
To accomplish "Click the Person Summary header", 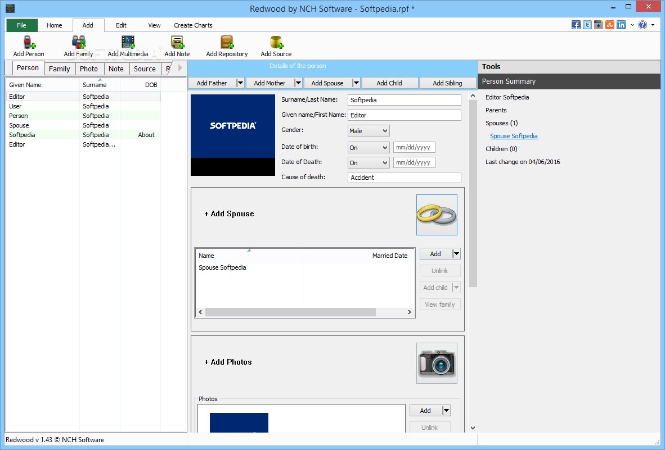I will 569,81.
